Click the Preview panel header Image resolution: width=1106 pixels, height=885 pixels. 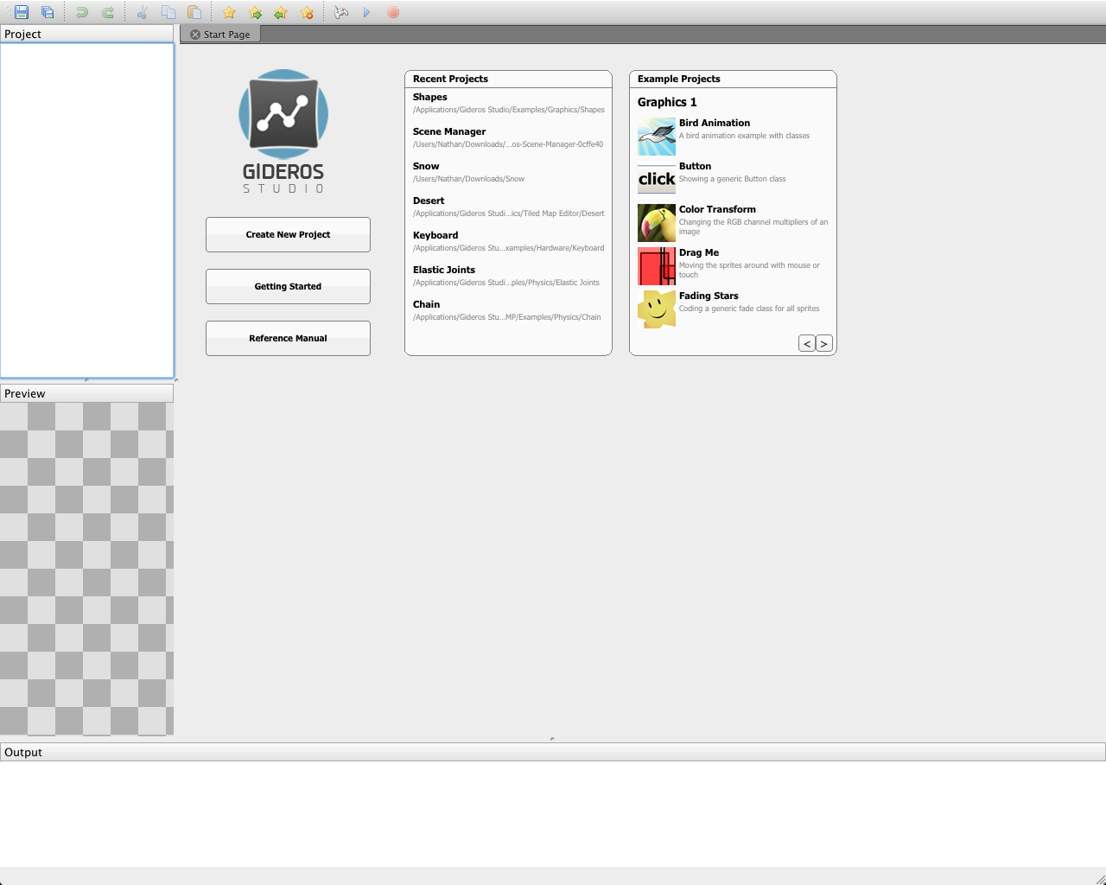[86, 393]
